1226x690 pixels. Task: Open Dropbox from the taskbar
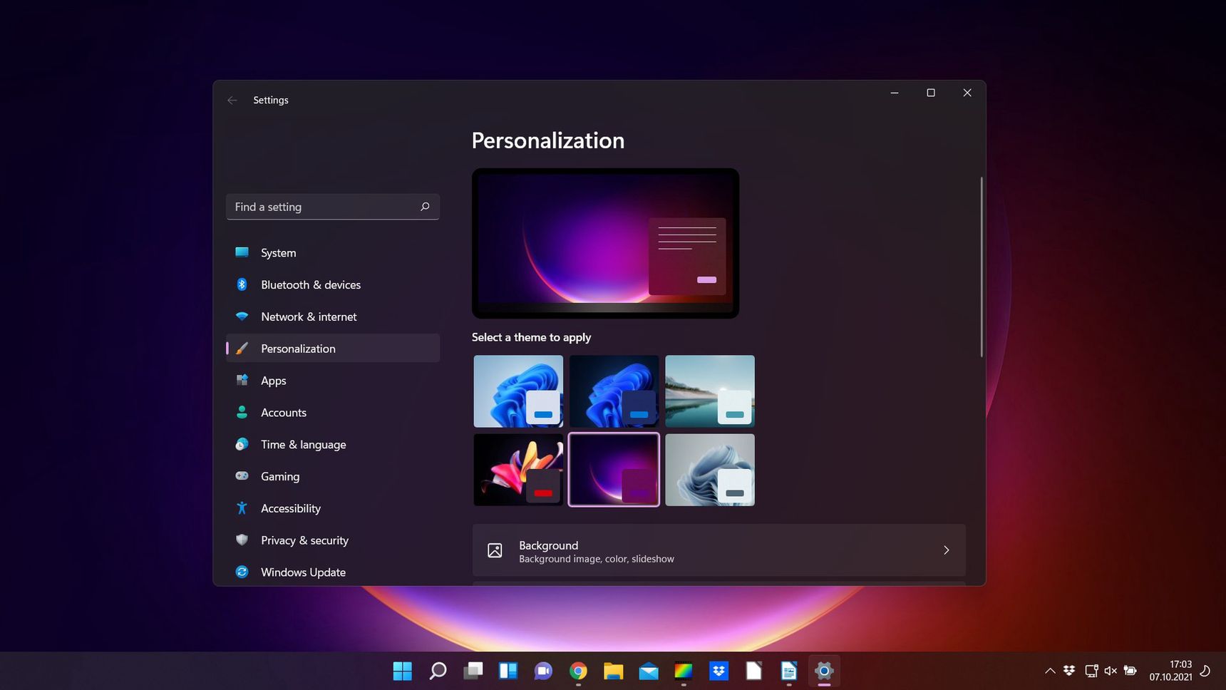click(718, 671)
